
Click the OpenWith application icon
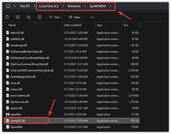pos(8,127)
